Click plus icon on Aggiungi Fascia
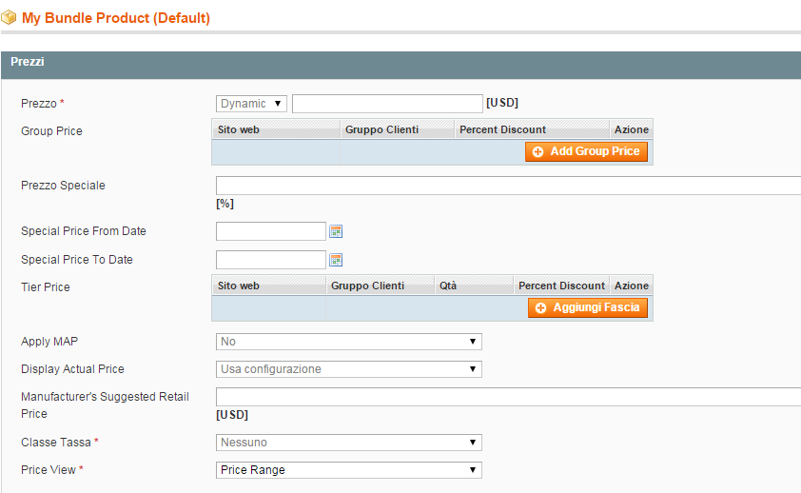 [541, 307]
